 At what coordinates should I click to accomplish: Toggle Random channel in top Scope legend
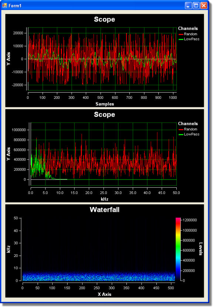pos(190,34)
